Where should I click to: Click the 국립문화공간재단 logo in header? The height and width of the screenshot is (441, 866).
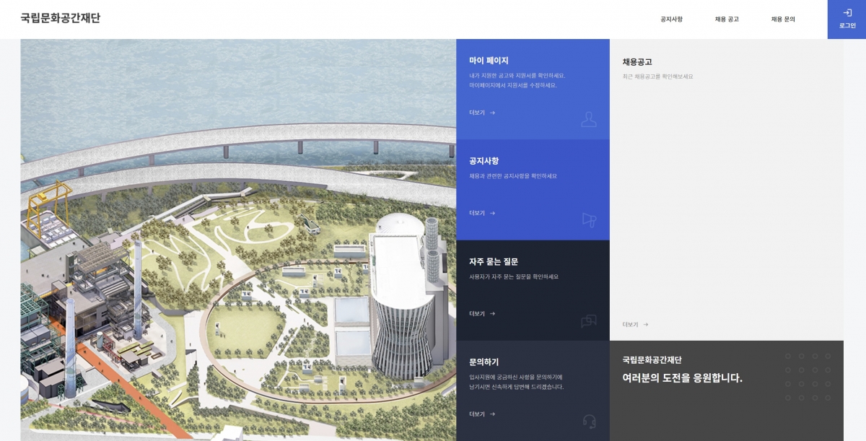[x=61, y=18]
